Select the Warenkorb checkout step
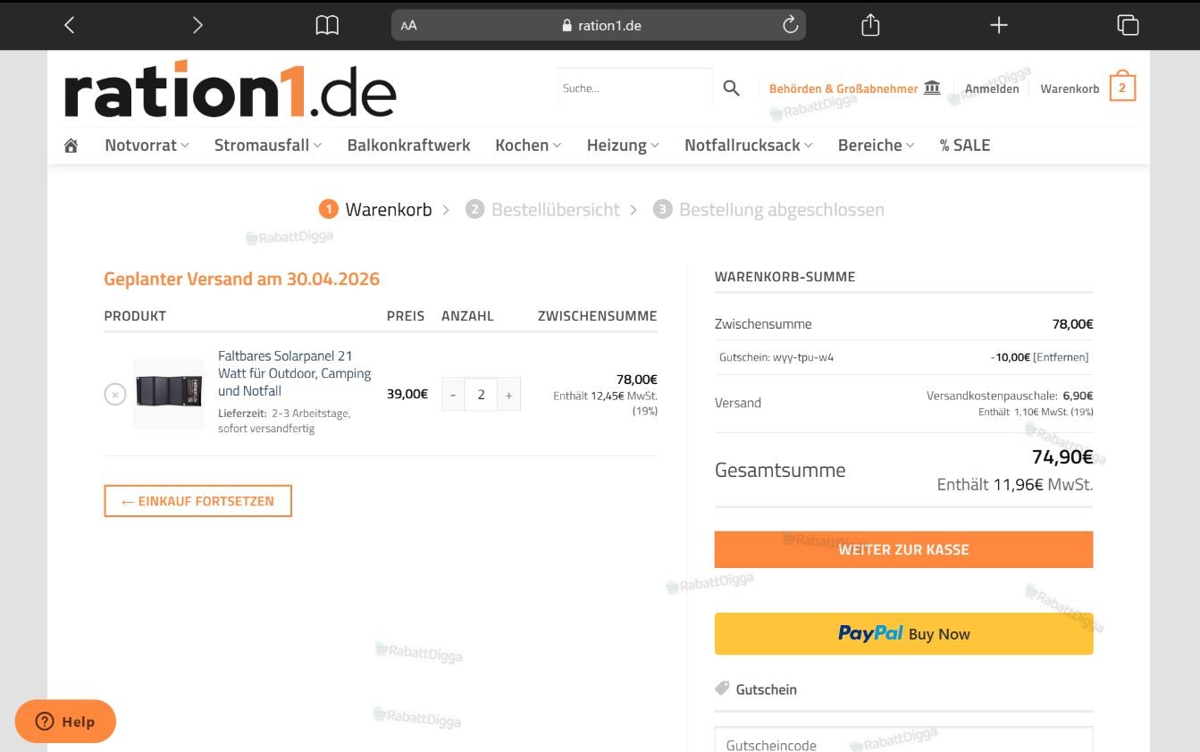Viewport: 1200px width, 752px height. tap(375, 210)
